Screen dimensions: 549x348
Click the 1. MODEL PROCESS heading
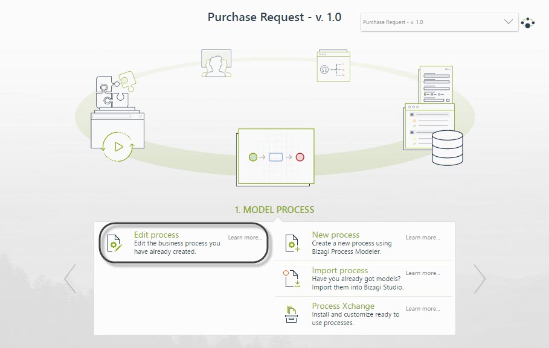pyautogui.click(x=274, y=210)
